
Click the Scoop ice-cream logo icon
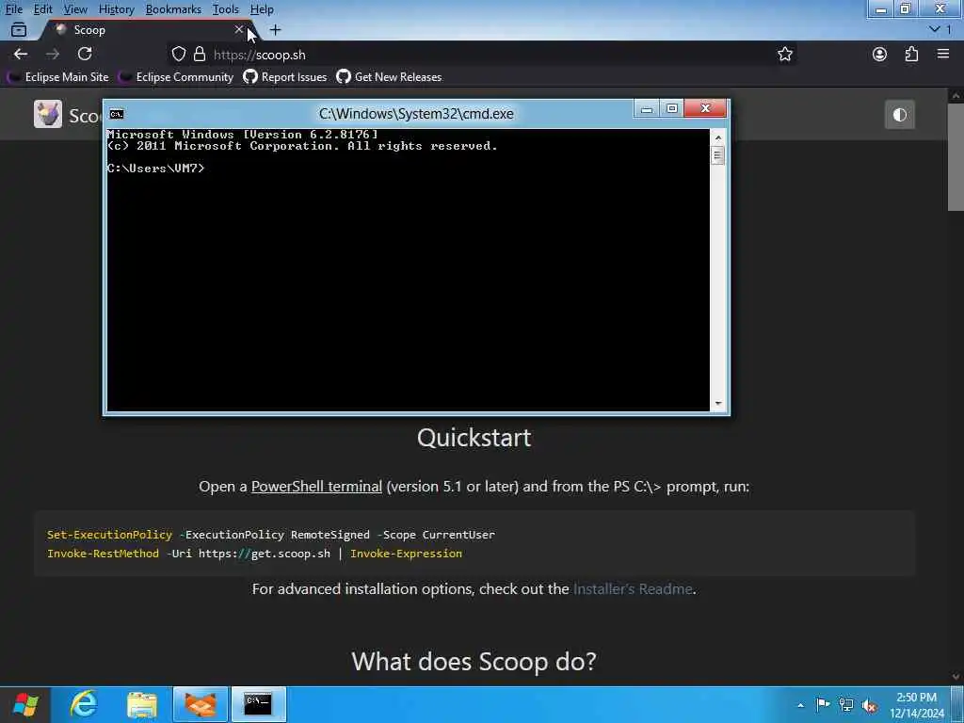point(48,114)
